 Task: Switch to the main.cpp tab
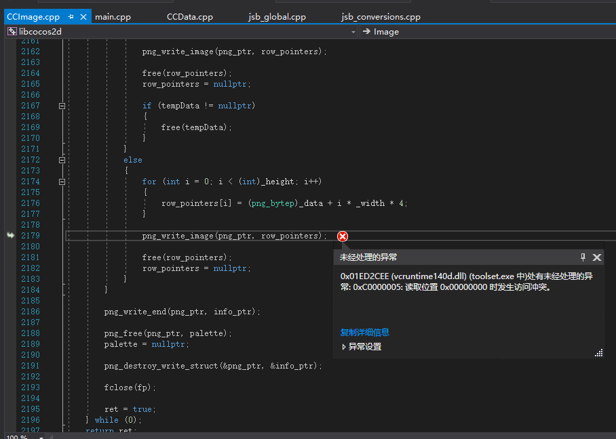[114, 17]
